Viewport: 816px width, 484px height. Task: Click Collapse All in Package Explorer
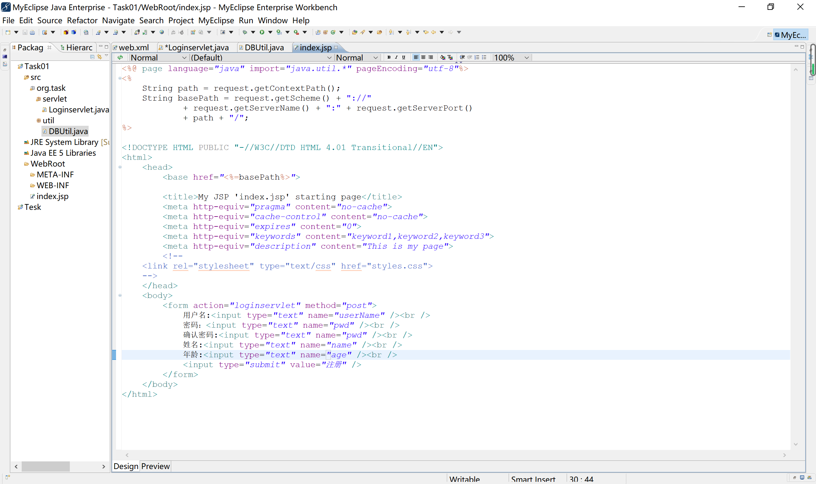(92, 57)
